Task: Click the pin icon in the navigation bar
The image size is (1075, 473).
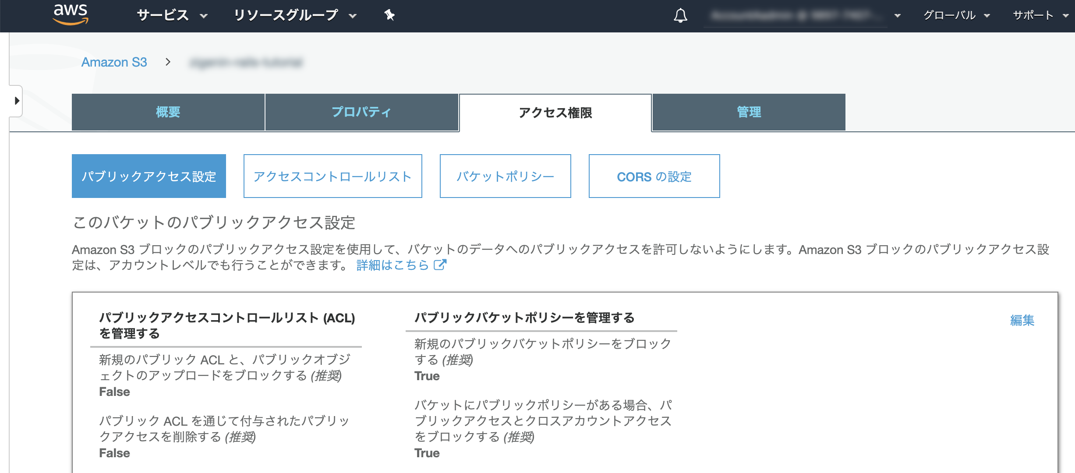Action: tap(389, 15)
